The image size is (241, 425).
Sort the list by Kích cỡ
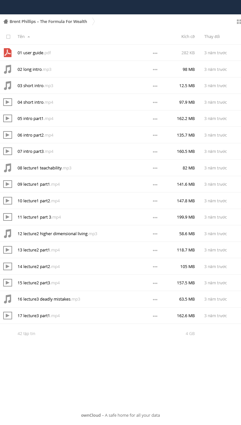pyautogui.click(x=188, y=36)
